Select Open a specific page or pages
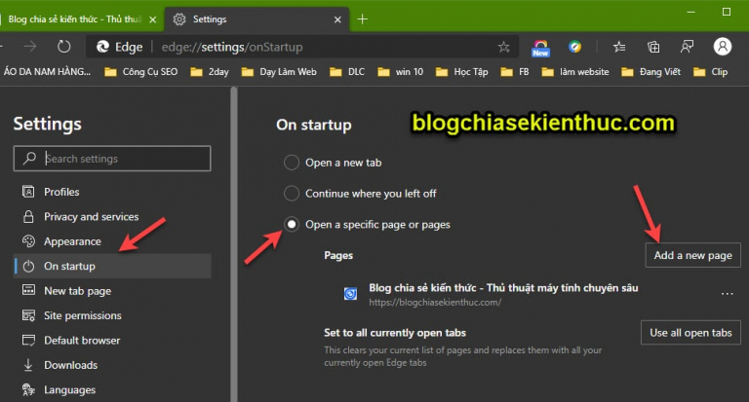This screenshot has height=402, width=749. [292, 224]
